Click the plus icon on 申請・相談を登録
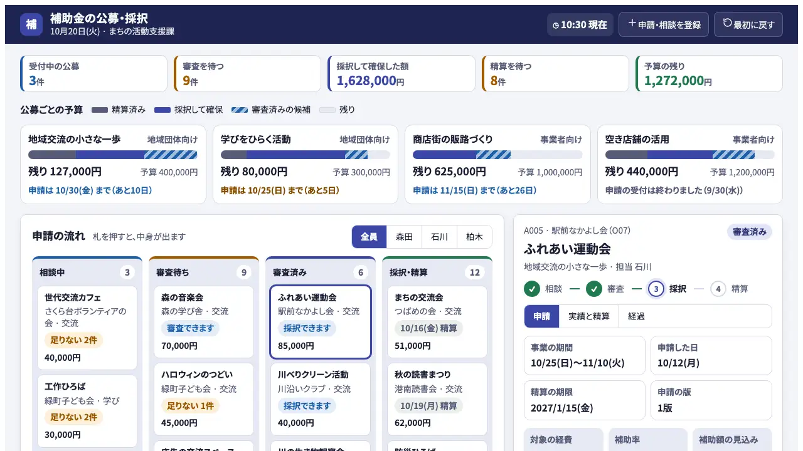 click(x=632, y=24)
